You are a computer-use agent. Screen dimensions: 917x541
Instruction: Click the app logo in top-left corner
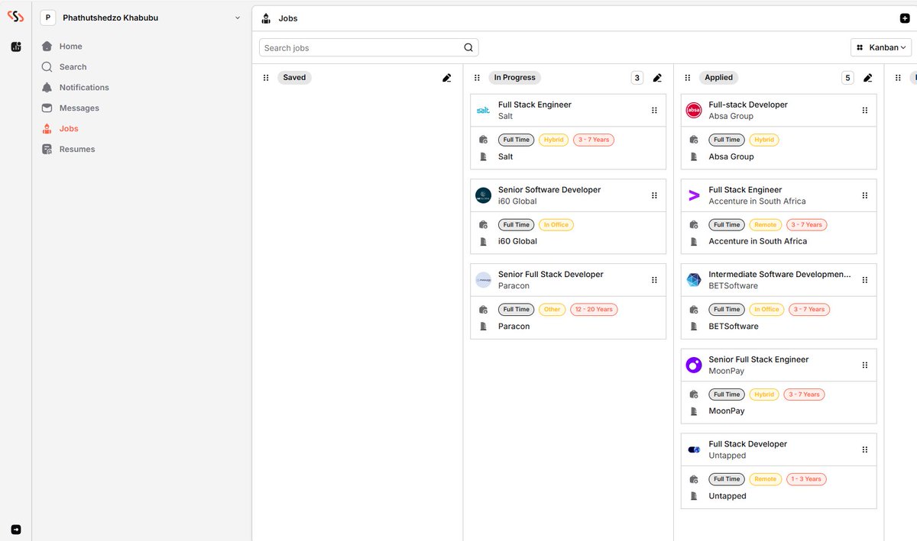pyautogui.click(x=15, y=17)
